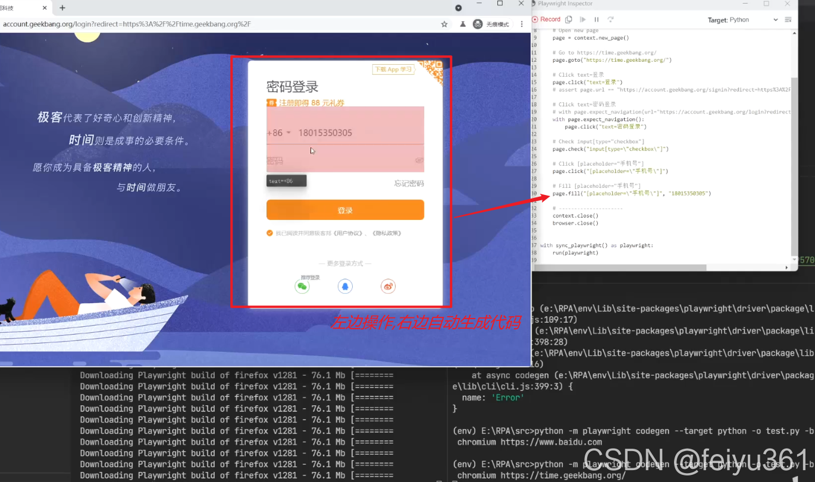Toggle password visibility eye icon
815x482 pixels.
[x=419, y=160]
